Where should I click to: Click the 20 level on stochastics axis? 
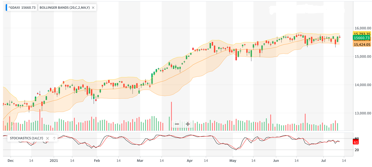click(x=357, y=150)
